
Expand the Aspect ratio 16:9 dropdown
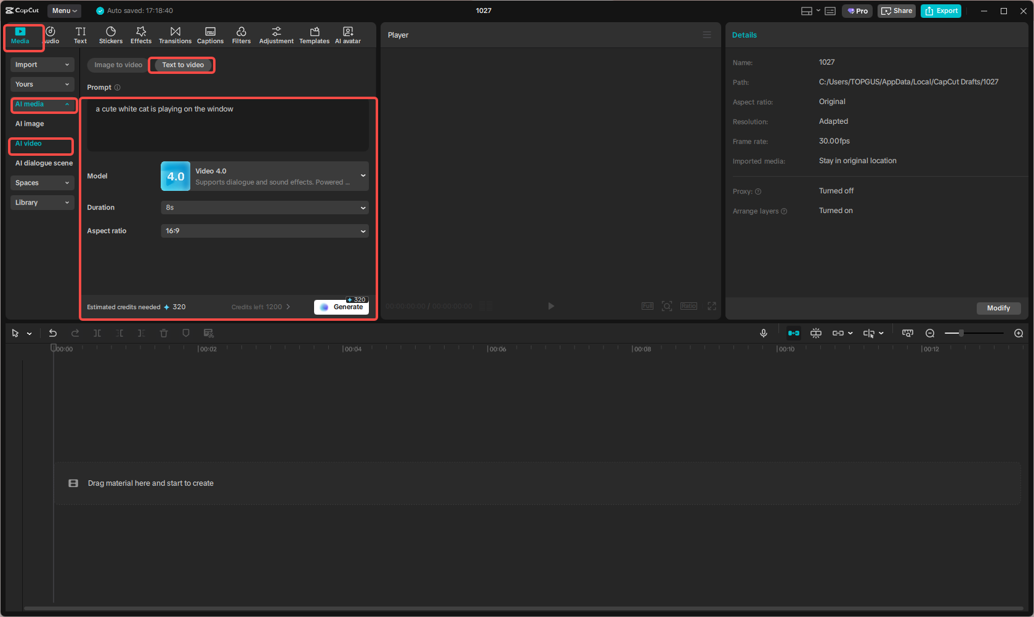[264, 231]
